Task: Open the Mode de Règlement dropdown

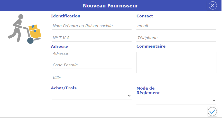Action: coord(176,100)
